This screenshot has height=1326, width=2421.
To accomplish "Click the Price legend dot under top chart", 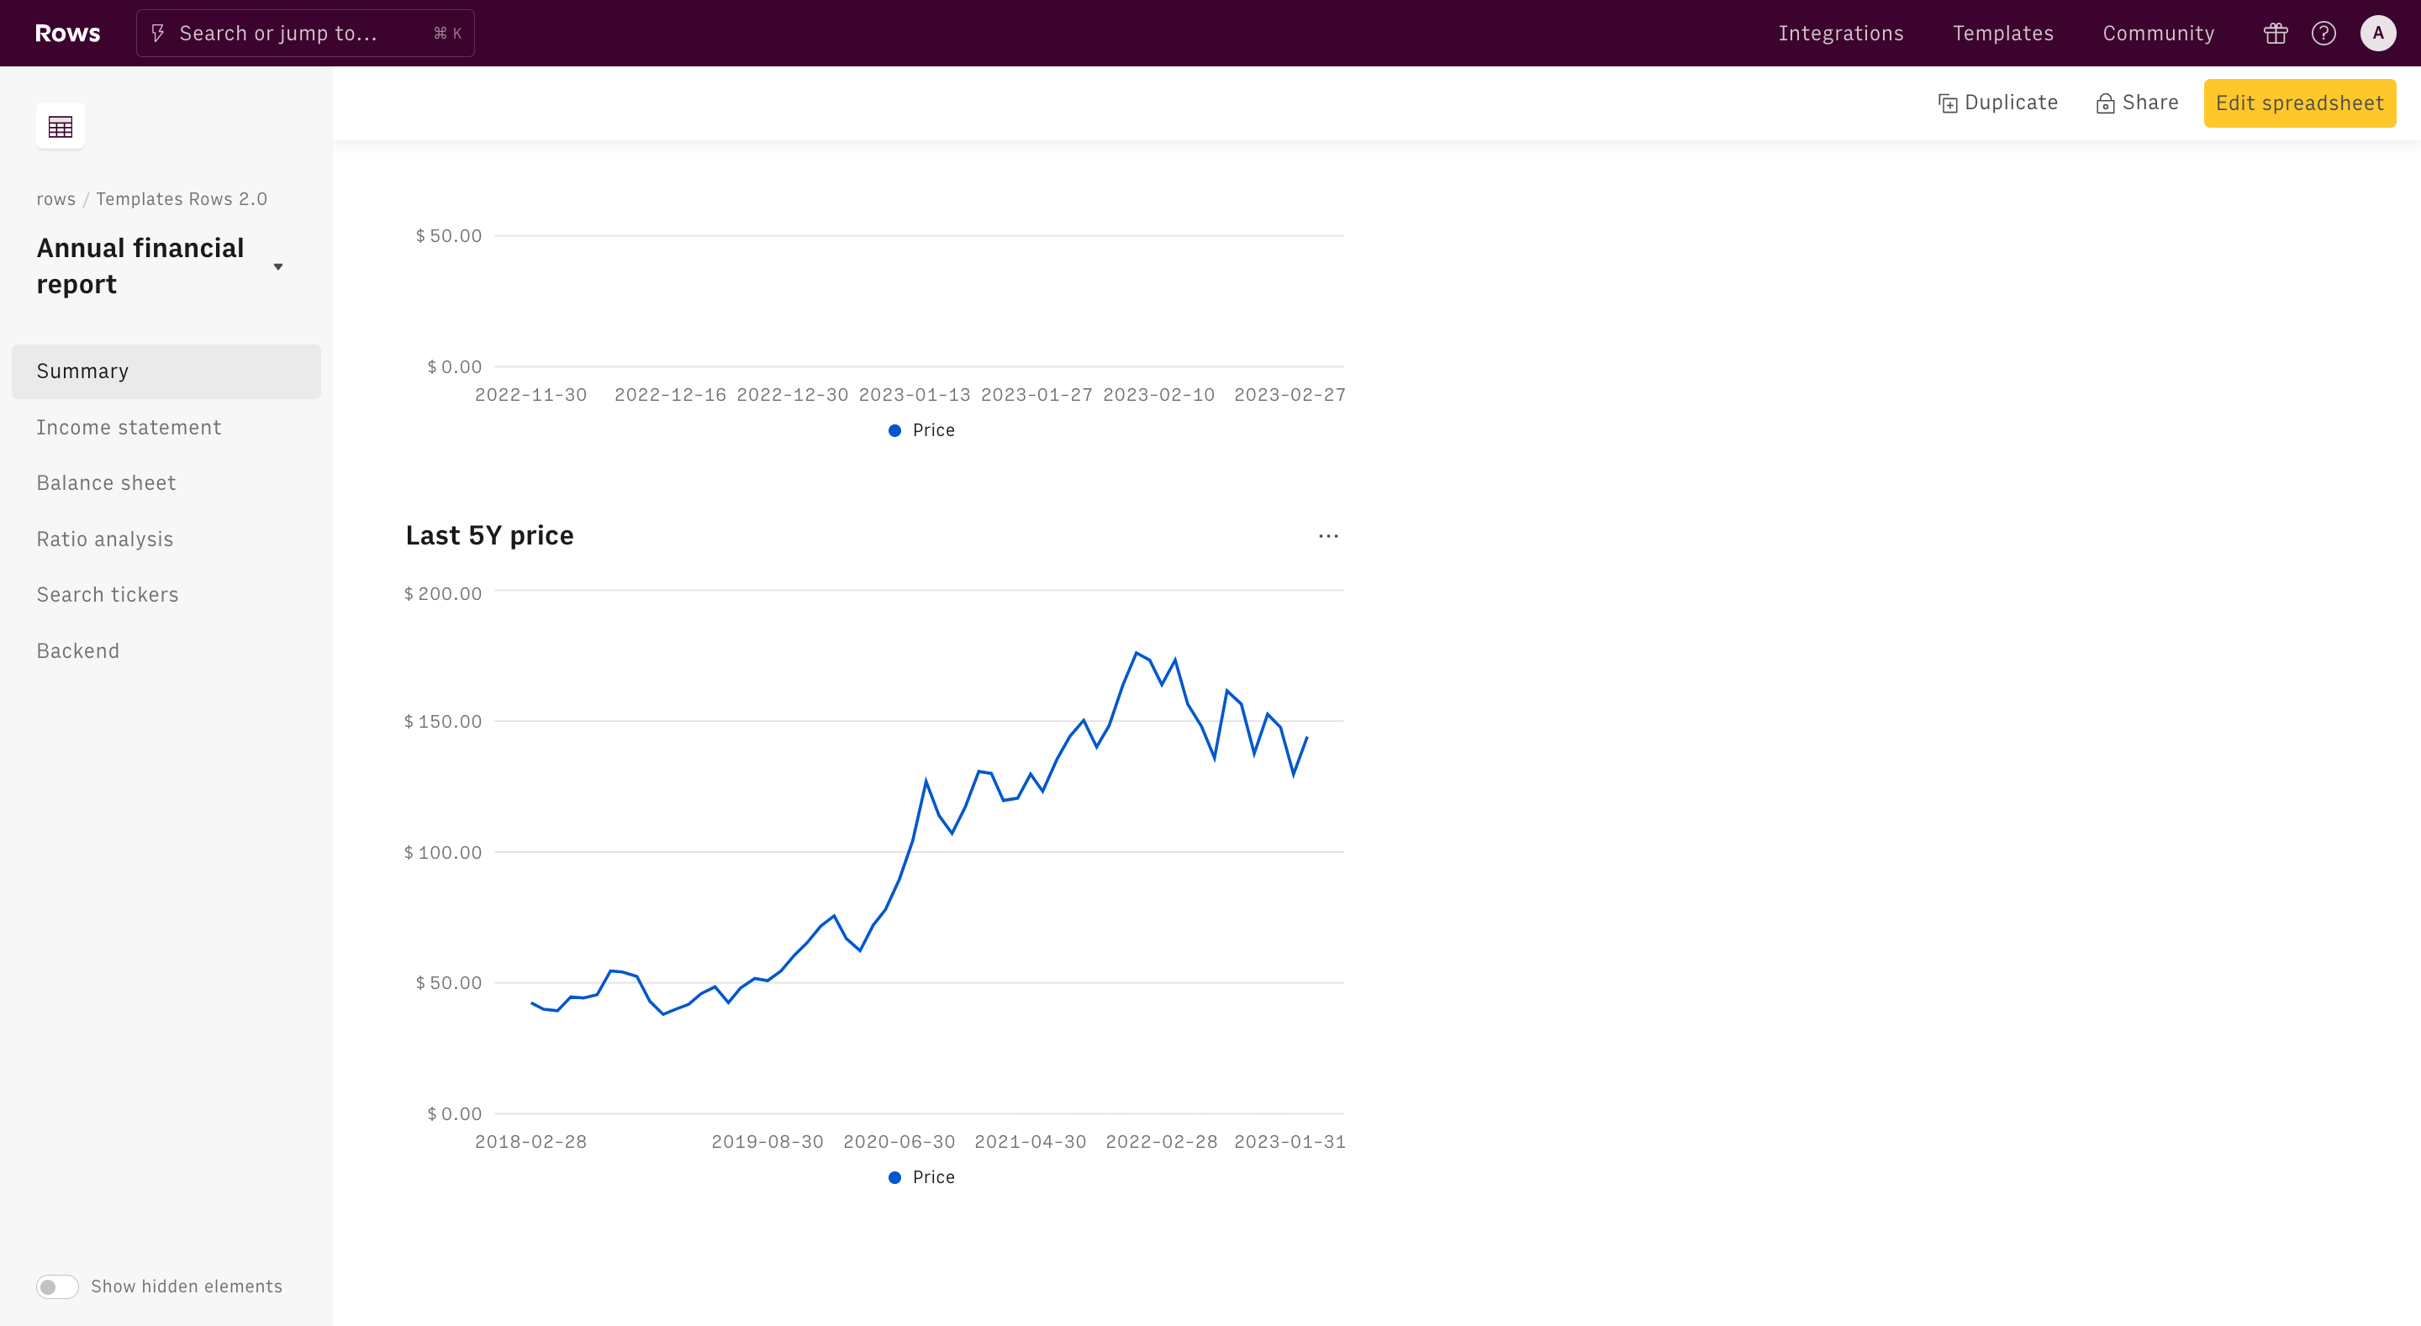I will coord(894,430).
